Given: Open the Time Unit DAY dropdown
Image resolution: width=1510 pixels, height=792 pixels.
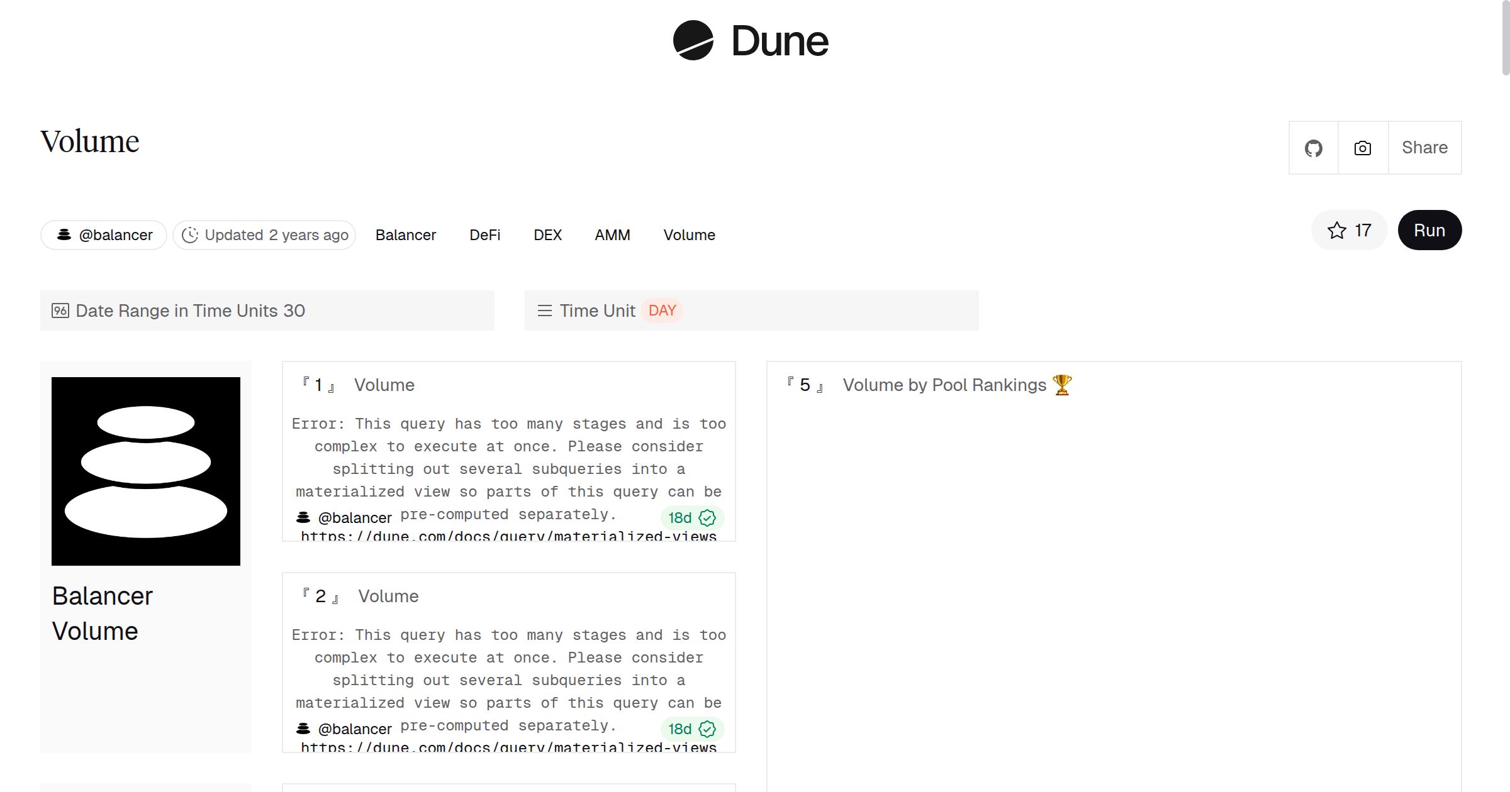Looking at the screenshot, I should [x=662, y=311].
